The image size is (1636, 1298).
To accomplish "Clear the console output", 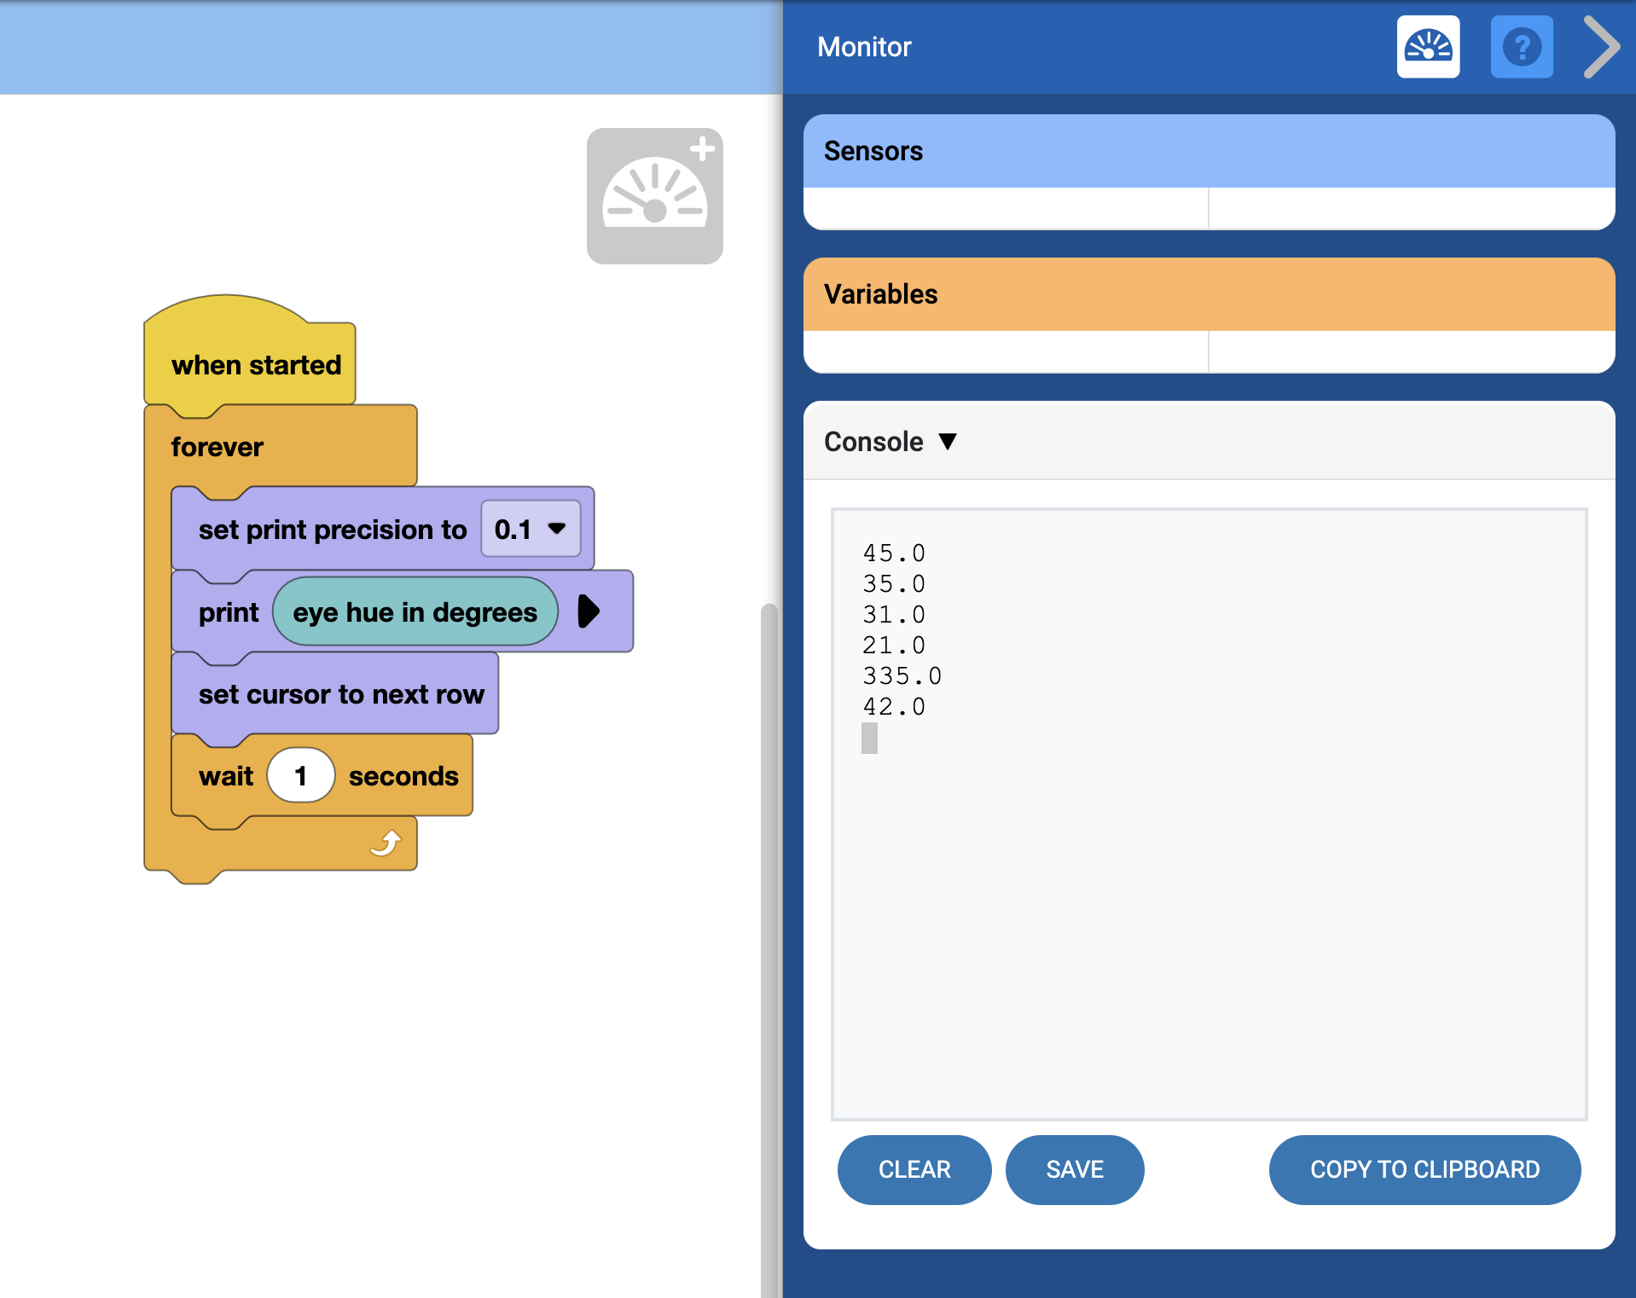I will [914, 1169].
